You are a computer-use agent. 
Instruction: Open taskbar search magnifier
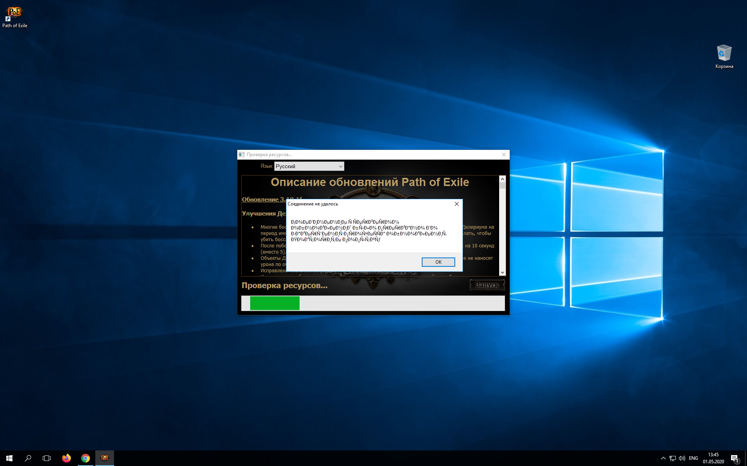point(28,458)
